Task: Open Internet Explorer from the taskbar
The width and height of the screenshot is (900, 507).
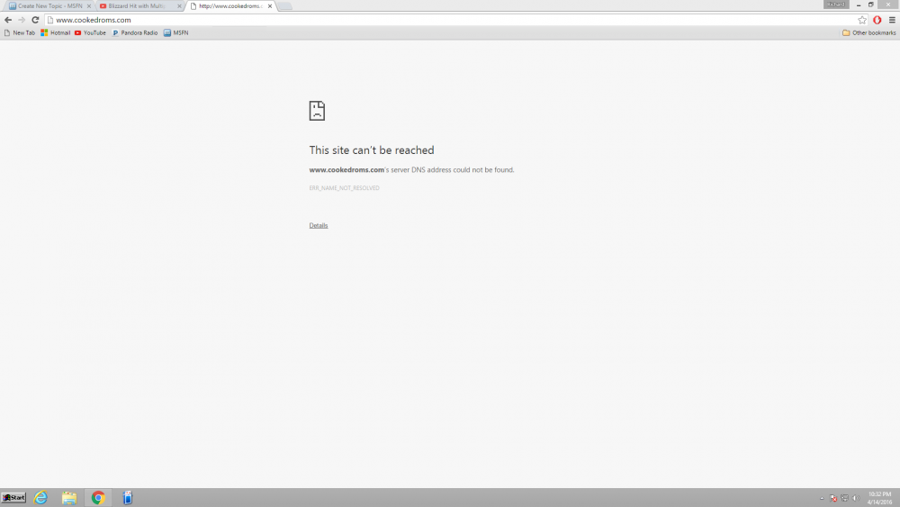Action: click(x=40, y=498)
